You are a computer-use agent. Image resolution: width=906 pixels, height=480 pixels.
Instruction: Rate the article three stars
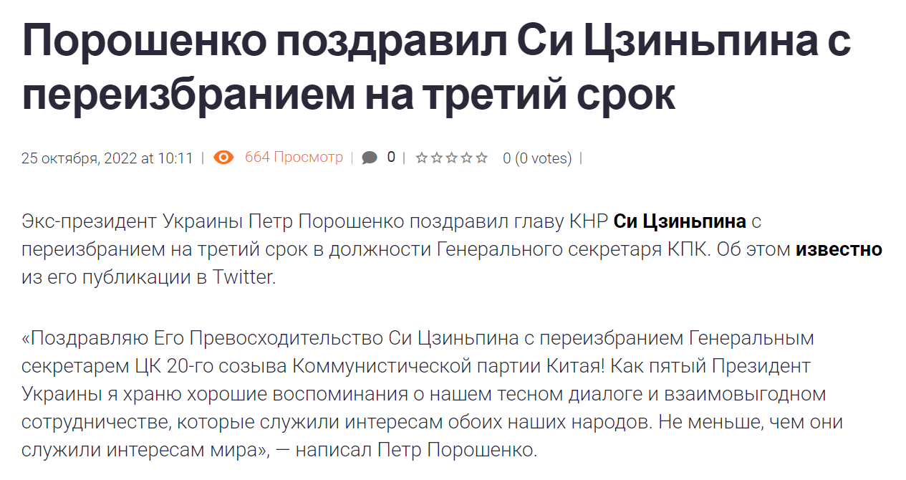pos(451,158)
